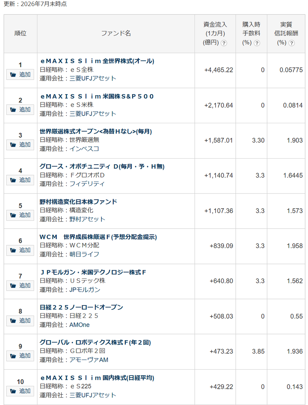This screenshot has width=308, height=405.
Task: Click 追加 for rank 4 fund
Action: [x=20, y=180]
